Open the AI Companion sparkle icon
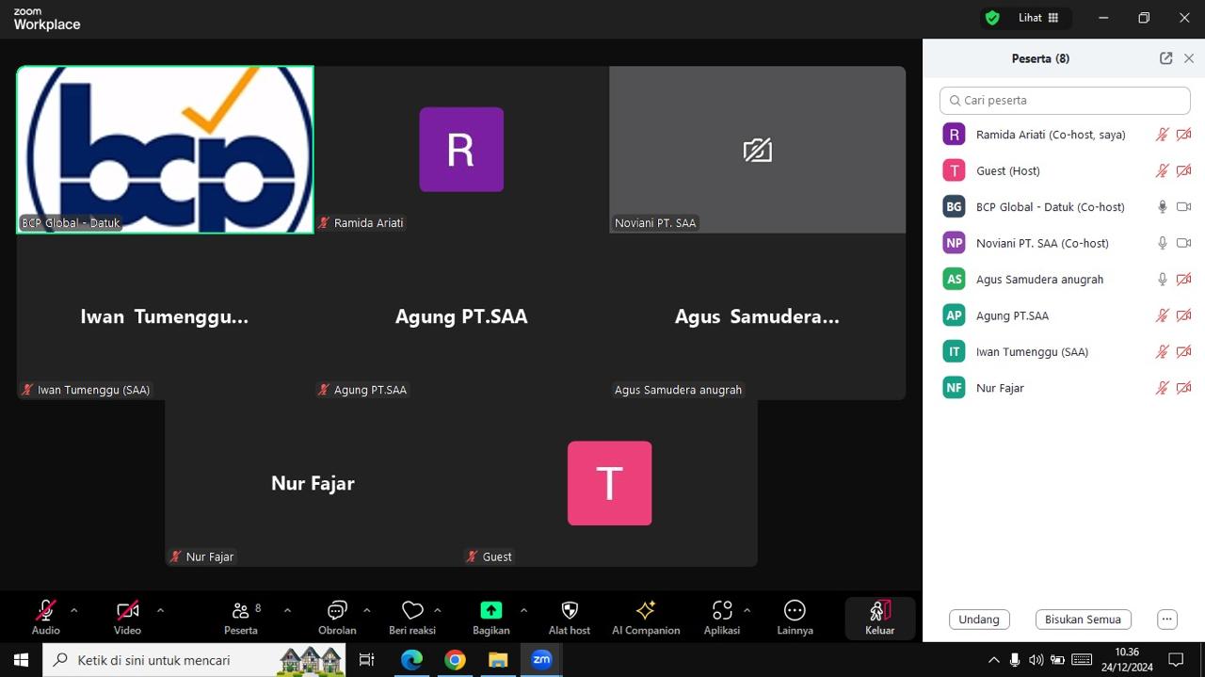 pyautogui.click(x=646, y=610)
